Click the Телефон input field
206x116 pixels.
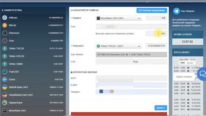131,92
